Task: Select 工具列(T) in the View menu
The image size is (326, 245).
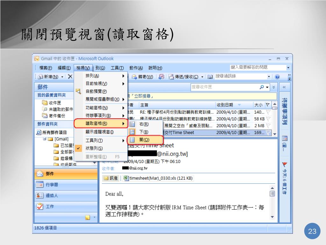Action: click(101, 140)
